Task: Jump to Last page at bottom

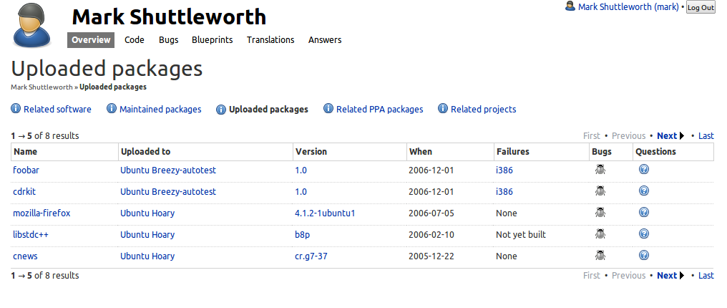Action: [x=706, y=276]
